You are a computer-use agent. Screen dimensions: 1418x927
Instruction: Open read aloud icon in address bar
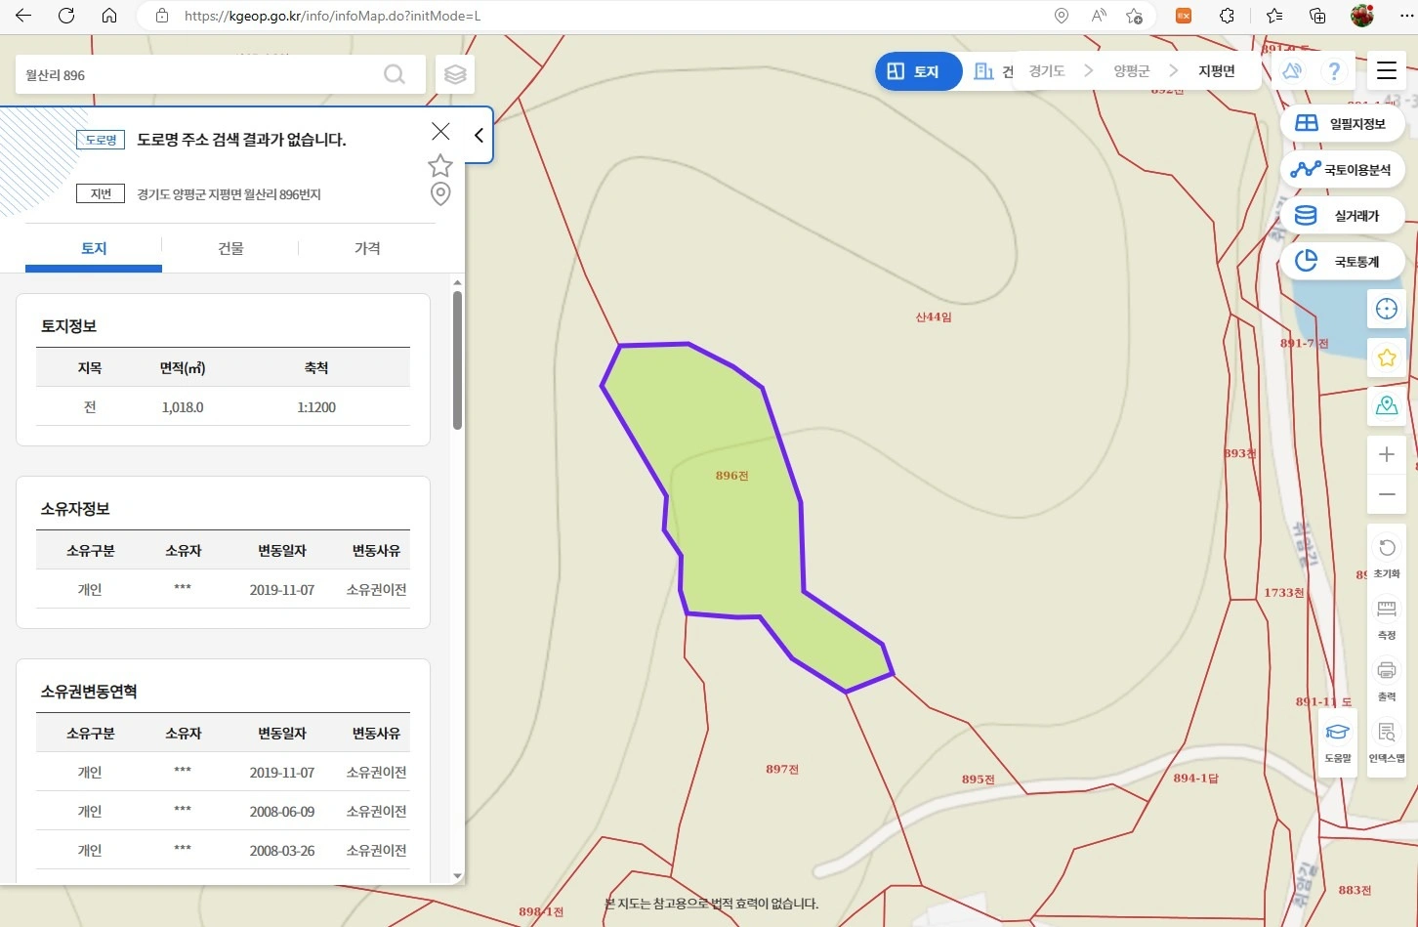click(x=1099, y=16)
